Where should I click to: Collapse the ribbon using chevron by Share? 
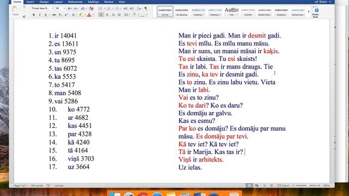point(330,2)
